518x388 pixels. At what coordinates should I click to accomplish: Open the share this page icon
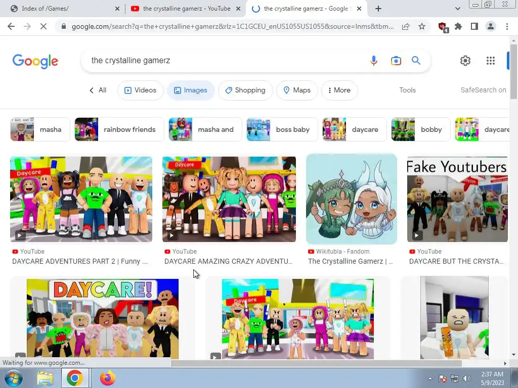point(406,26)
